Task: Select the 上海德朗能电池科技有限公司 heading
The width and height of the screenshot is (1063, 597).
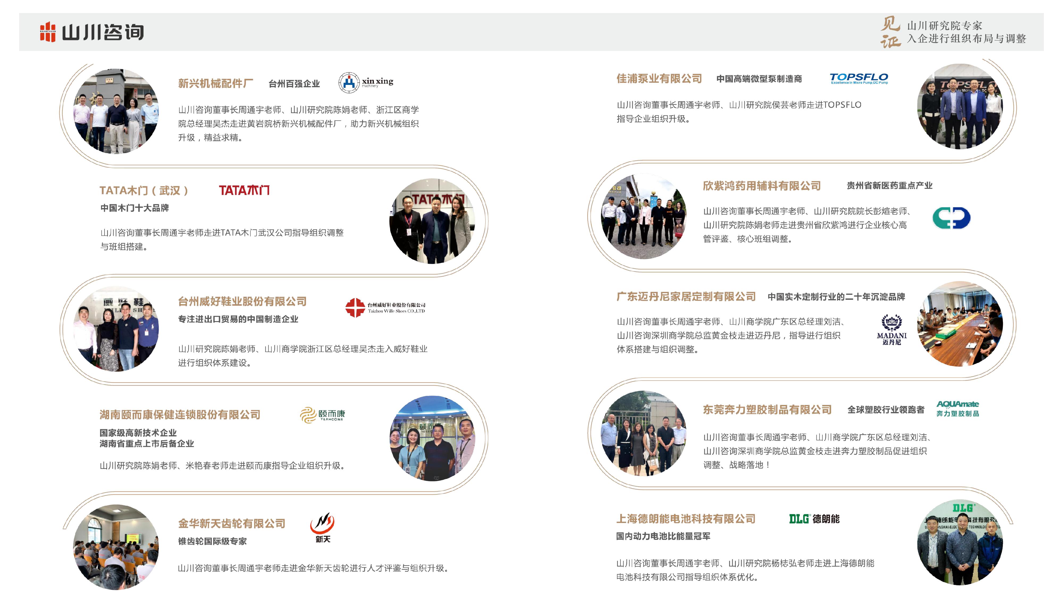Action: click(x=686, y=519)
